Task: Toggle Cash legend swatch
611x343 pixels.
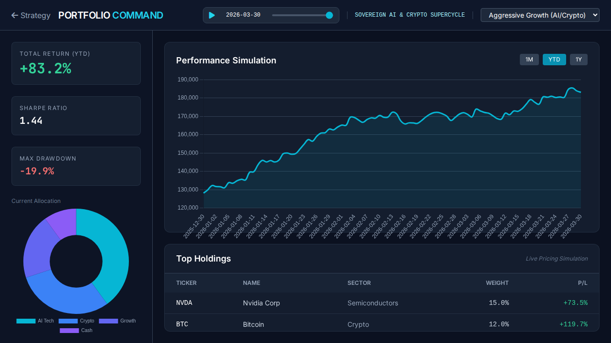Action: point(69,331)
